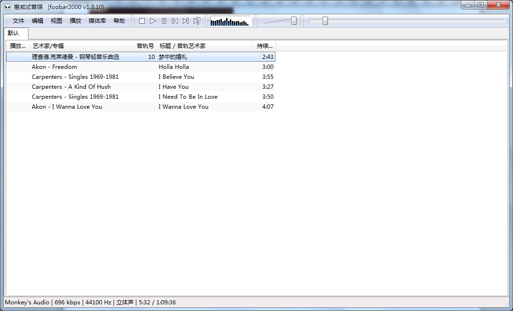The image size is (513, 311).
Task: Open the 视图 menu
Action: (57, 21)
